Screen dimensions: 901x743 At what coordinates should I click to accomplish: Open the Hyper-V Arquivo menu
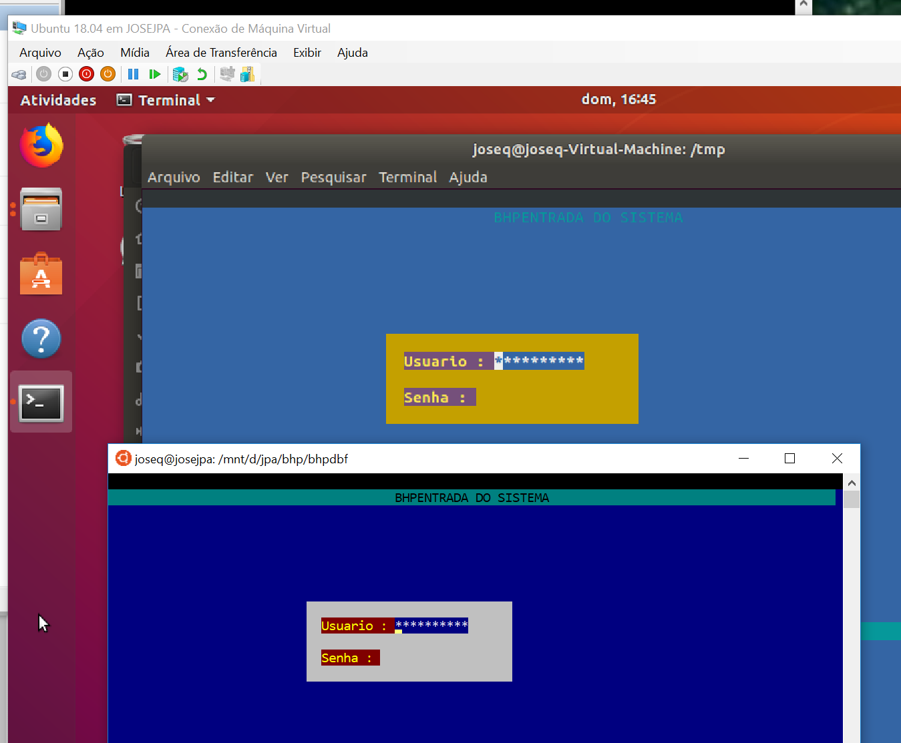click(40, 53)
